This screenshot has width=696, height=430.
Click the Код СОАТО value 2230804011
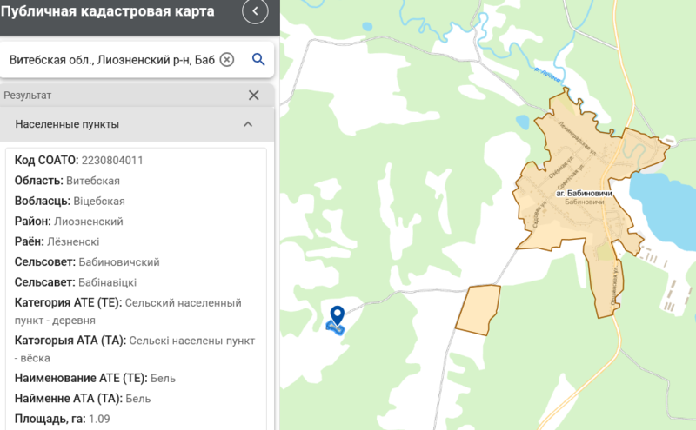(x=111, y=161)
